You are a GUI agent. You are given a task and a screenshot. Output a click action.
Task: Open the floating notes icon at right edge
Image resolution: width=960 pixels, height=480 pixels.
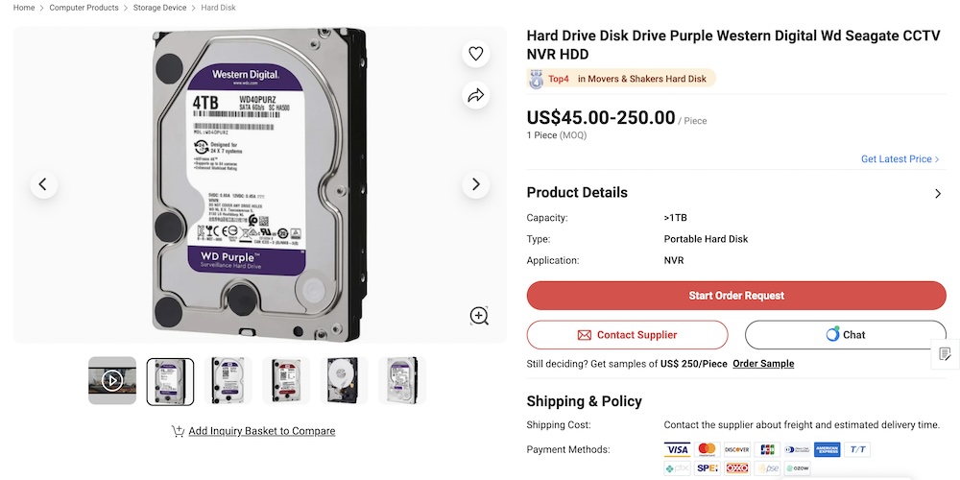pos(945,354)
